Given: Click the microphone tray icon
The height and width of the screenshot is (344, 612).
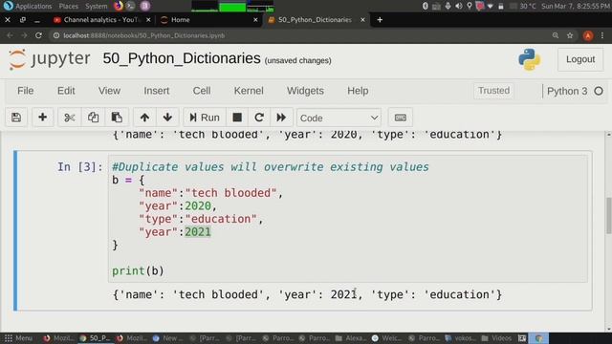Looking at the screenshot, I should click(448, 6).
